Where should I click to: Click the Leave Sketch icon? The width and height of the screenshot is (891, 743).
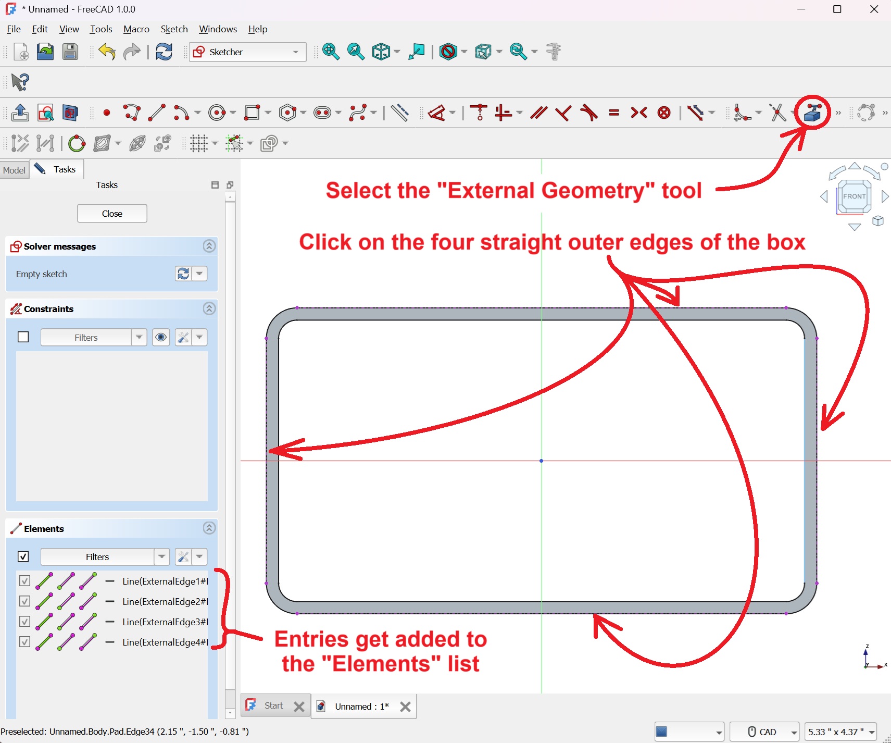pos(20,113)
